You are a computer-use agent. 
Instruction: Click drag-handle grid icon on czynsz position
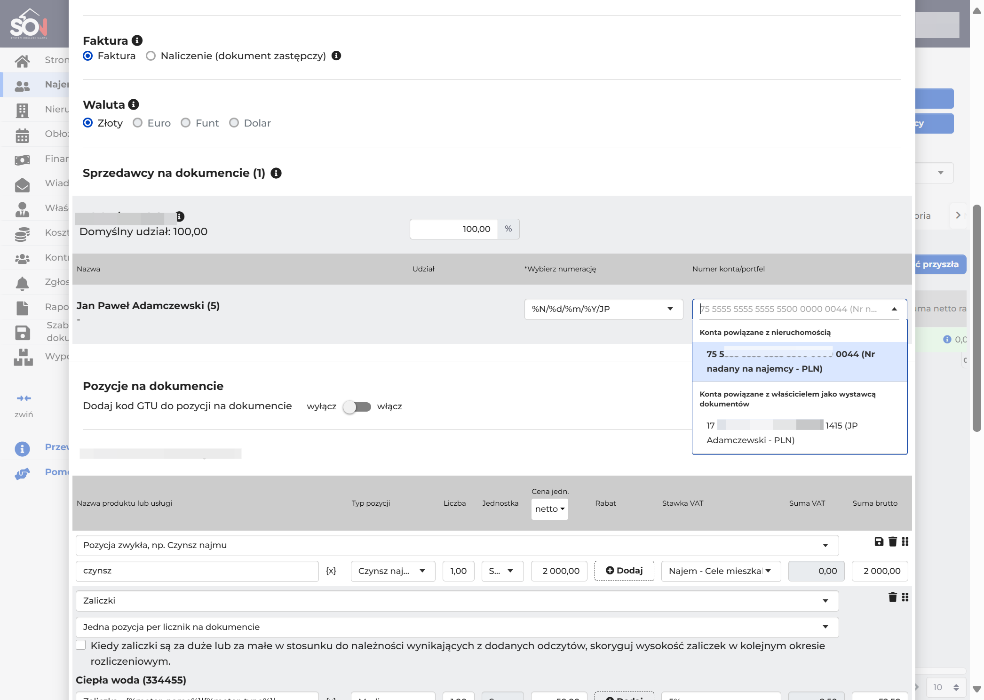point(905,541)
